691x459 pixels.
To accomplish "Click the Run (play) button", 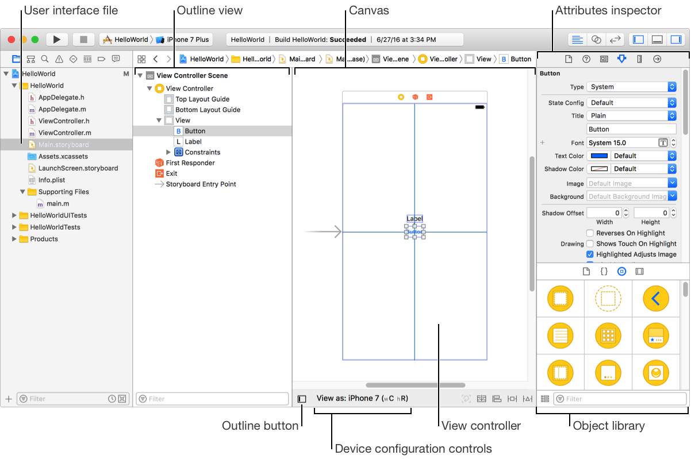I will [56, 40].
